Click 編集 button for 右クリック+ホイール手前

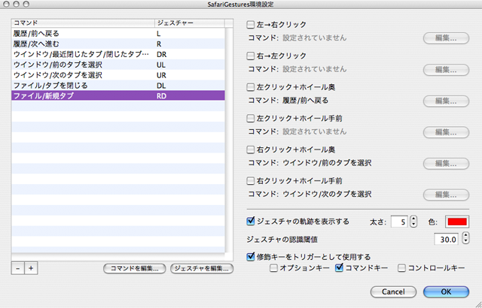[446, 195]
